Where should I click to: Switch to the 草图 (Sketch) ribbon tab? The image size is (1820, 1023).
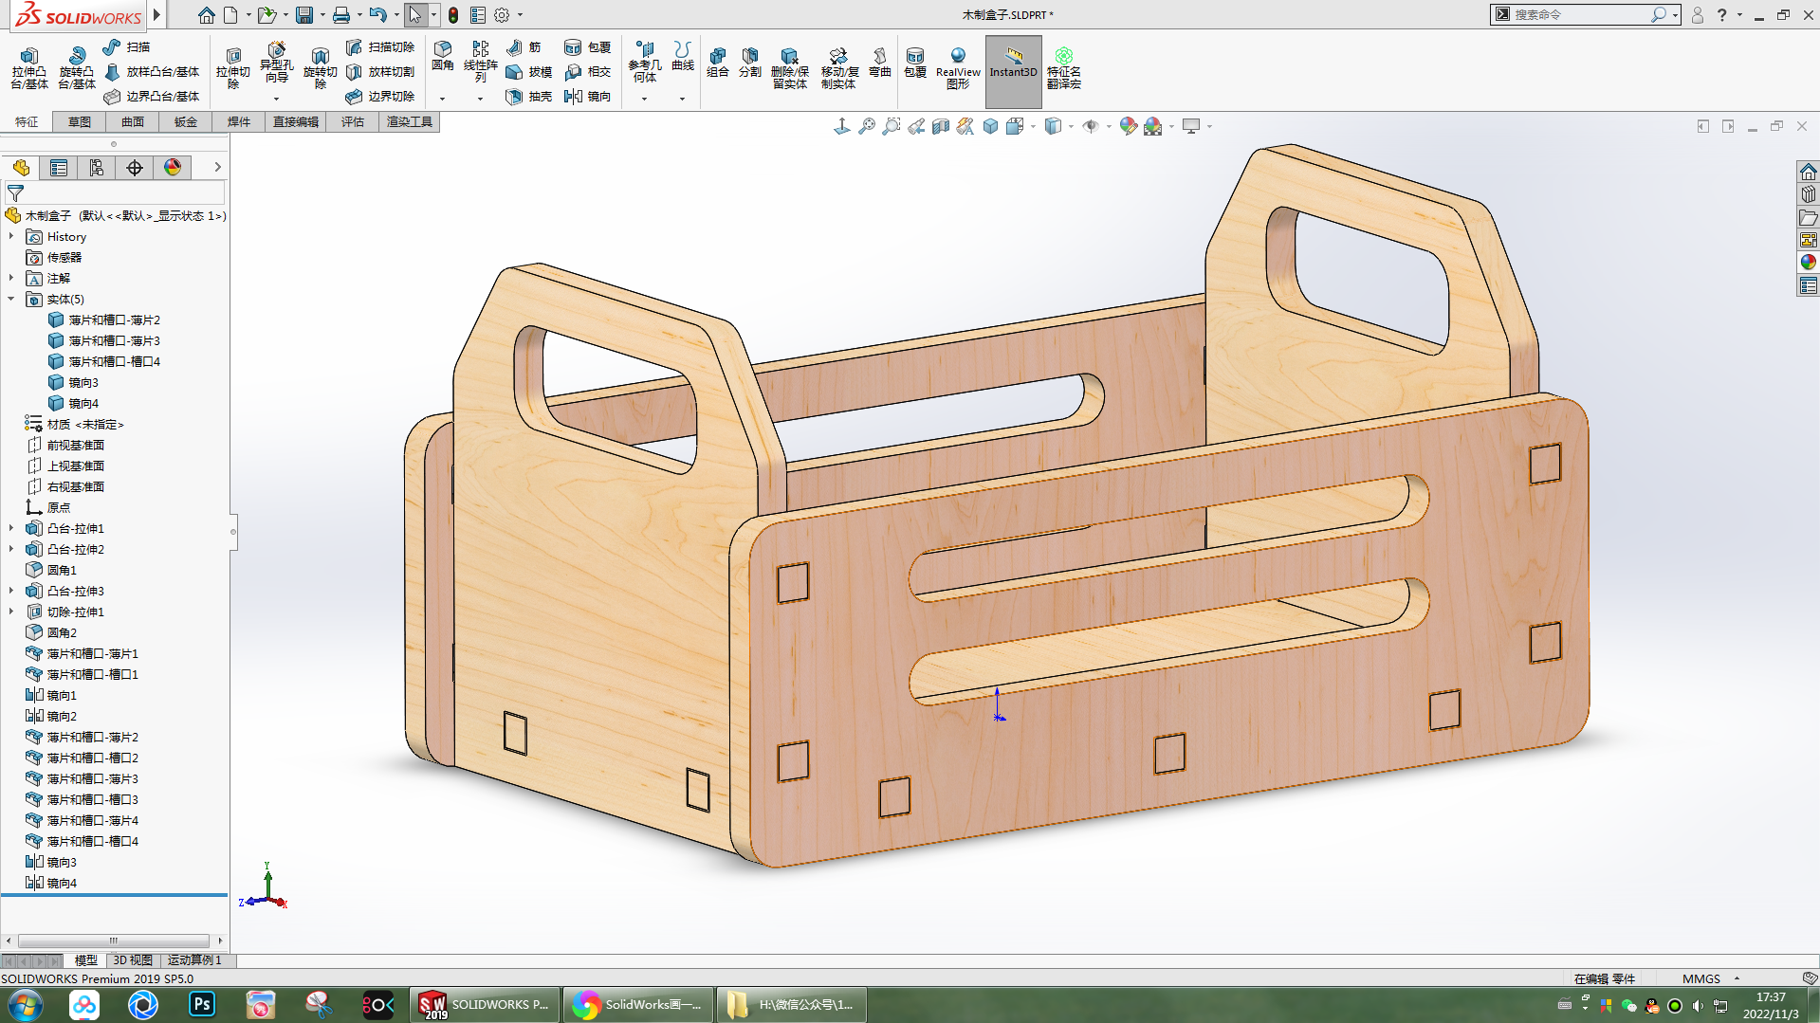pos(80,122)
